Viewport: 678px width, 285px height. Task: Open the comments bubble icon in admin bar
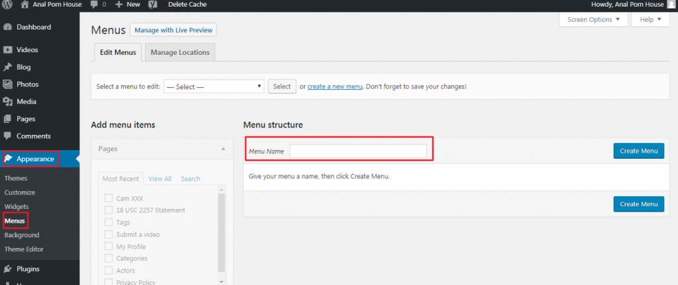tap(95, 4)
